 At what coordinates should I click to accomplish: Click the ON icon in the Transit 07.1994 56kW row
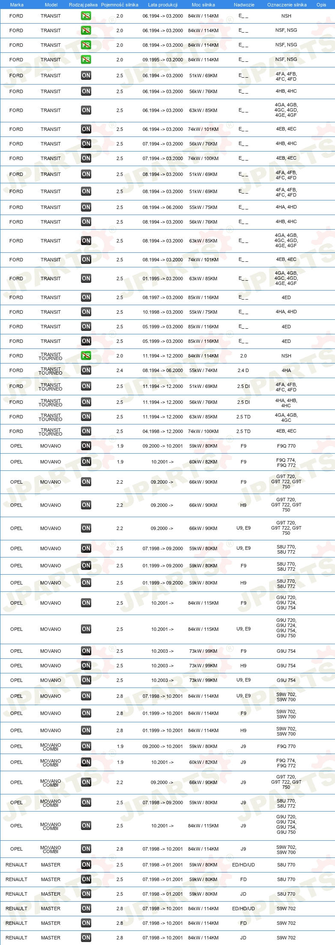pos(86,144)
